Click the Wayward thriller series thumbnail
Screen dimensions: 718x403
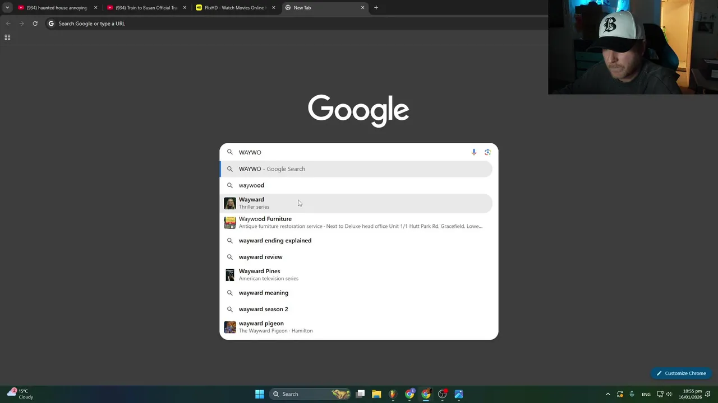[230, 203]
